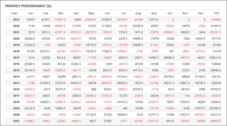Viewport: 227px width, 126px height.
Task: Click the YTD column header
Action: tap(216, 13)
